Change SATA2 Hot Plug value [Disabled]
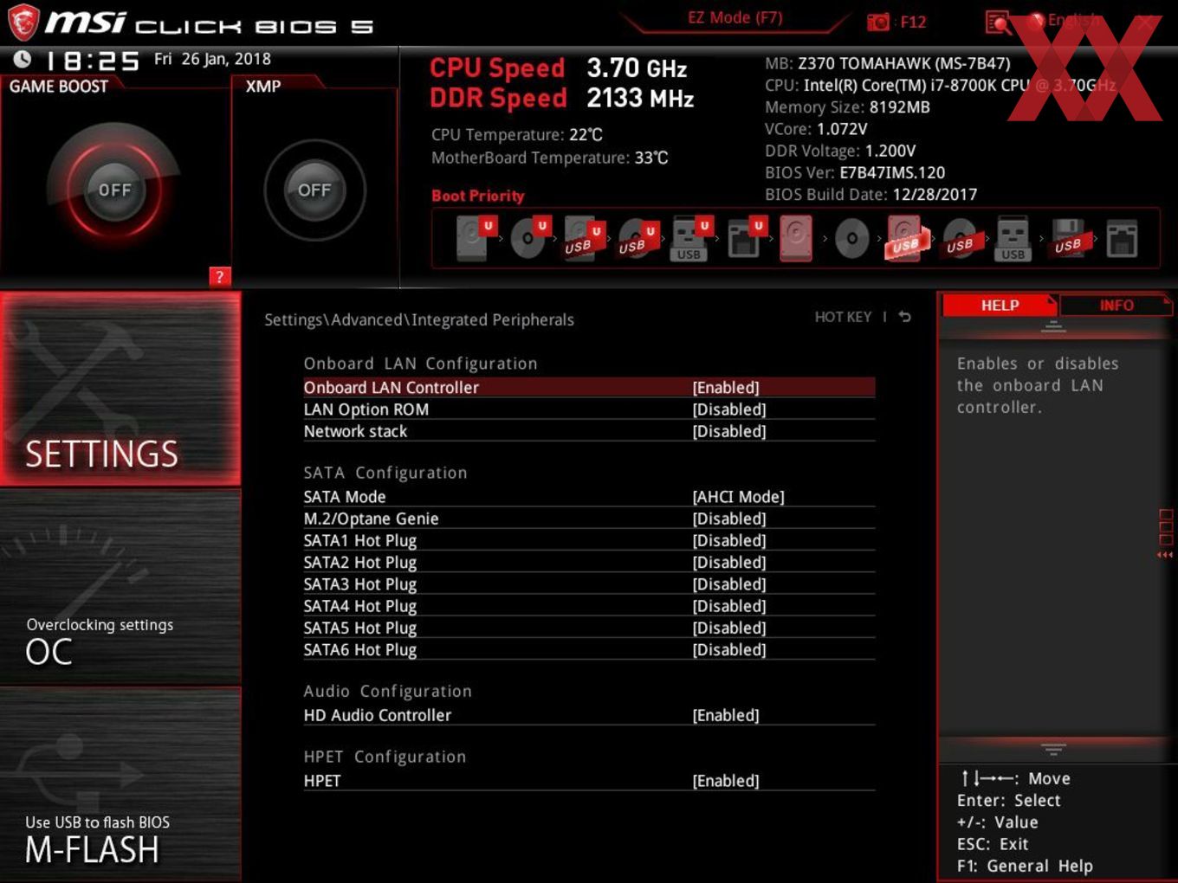1178x883 pixels. 729,562
